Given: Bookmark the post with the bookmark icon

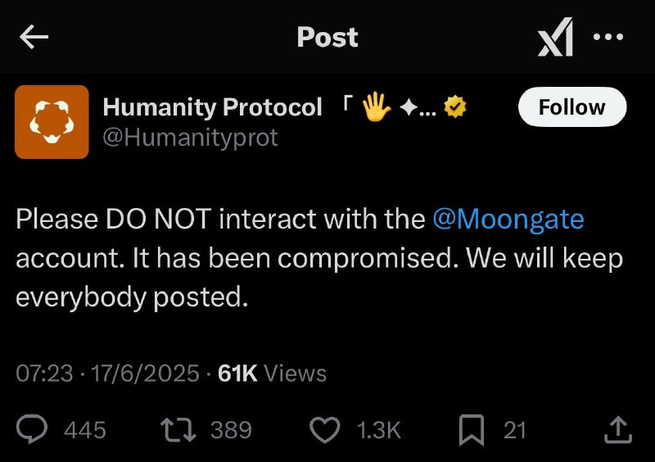Looking at the screenshot, I should coord(472,430).
